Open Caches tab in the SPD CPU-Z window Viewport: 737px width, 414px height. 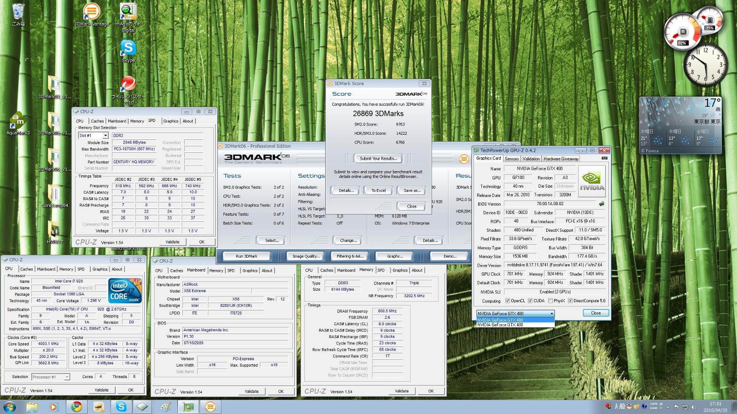pyautogui.click(x=97, y=121)
